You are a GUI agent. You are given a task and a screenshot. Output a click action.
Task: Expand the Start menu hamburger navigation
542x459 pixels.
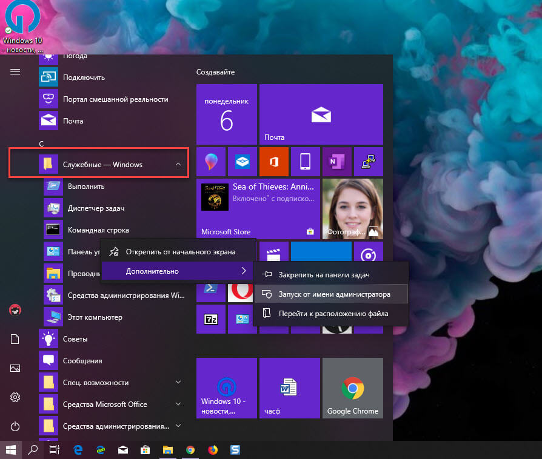(x=15, y=72)
